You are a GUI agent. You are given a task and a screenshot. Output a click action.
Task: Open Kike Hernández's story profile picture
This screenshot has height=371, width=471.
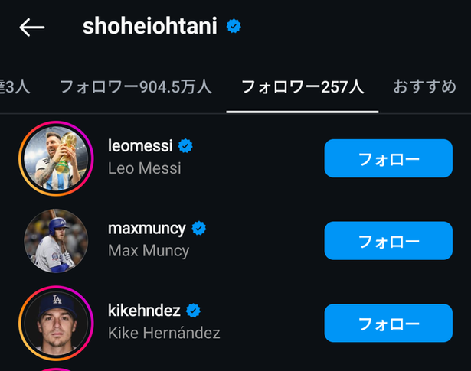coord(56,324)
